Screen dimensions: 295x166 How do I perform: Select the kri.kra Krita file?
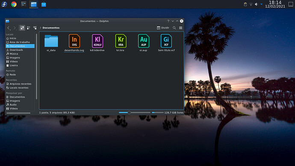(x=121, y=43)
